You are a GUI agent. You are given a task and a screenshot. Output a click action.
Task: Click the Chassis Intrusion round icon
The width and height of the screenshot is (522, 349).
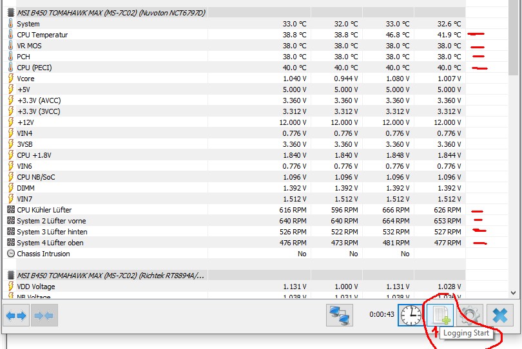pos(11,254)
